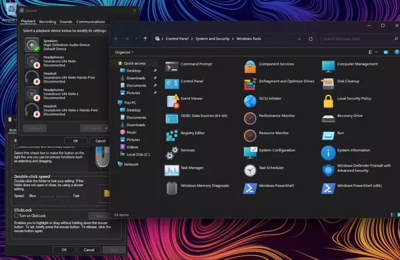
Task: Open the Performance Monitor icon
Action: [x=250, y=119]
